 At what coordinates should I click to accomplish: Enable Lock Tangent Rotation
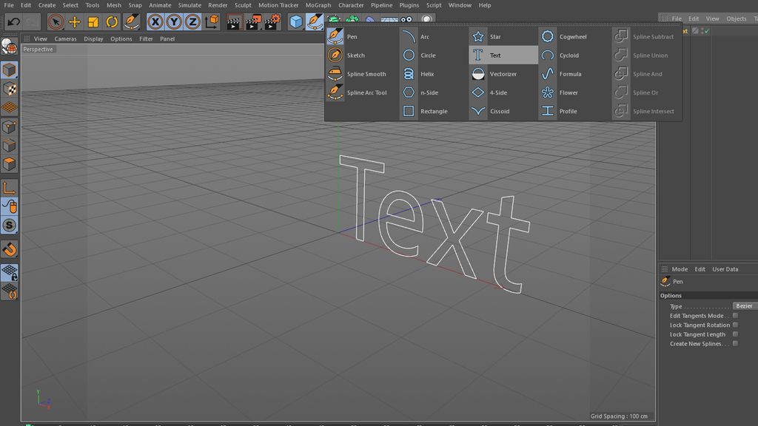734,325
